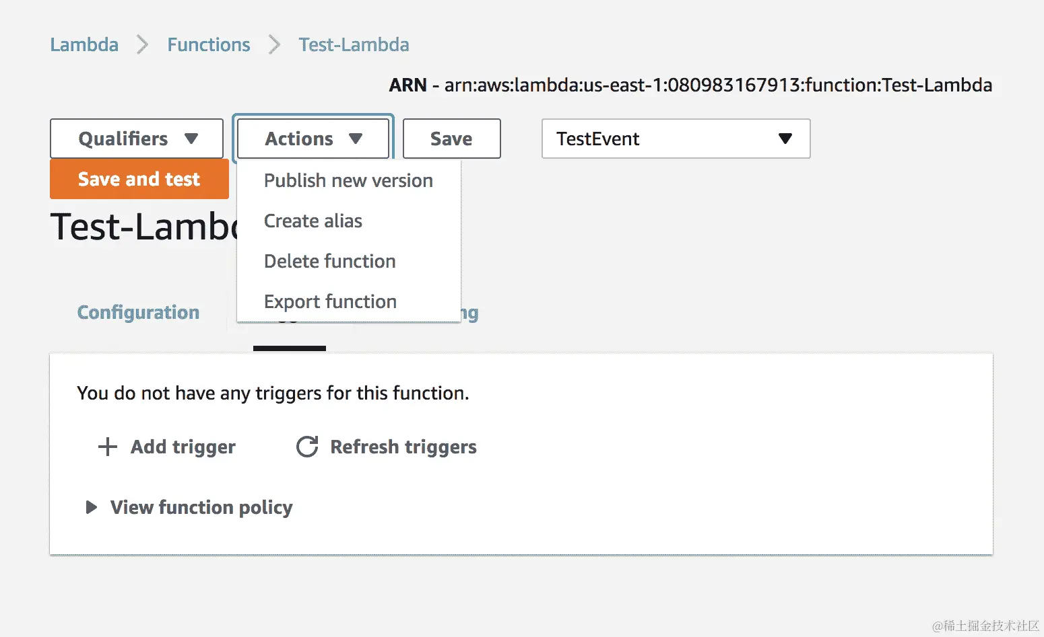Switch to the Configuration tab
The image size is (1044, 637).
click(x=138, y=312)
